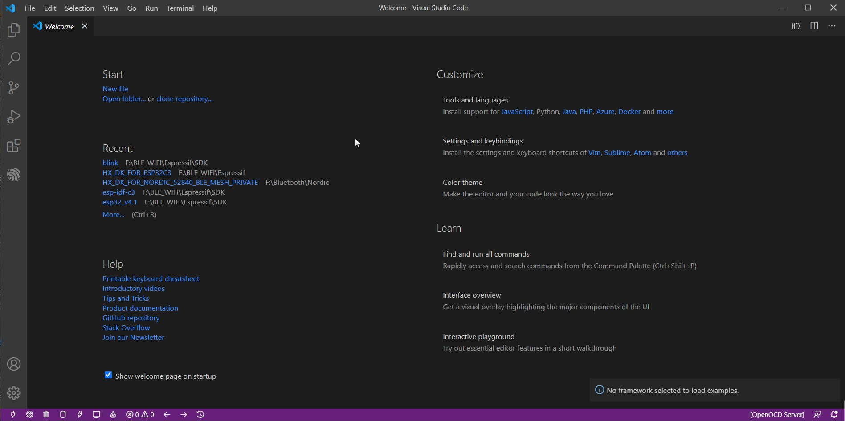This screenshot has width=845, height=421.
Task: Click the clone repository... link
Action: coord(184,98)
